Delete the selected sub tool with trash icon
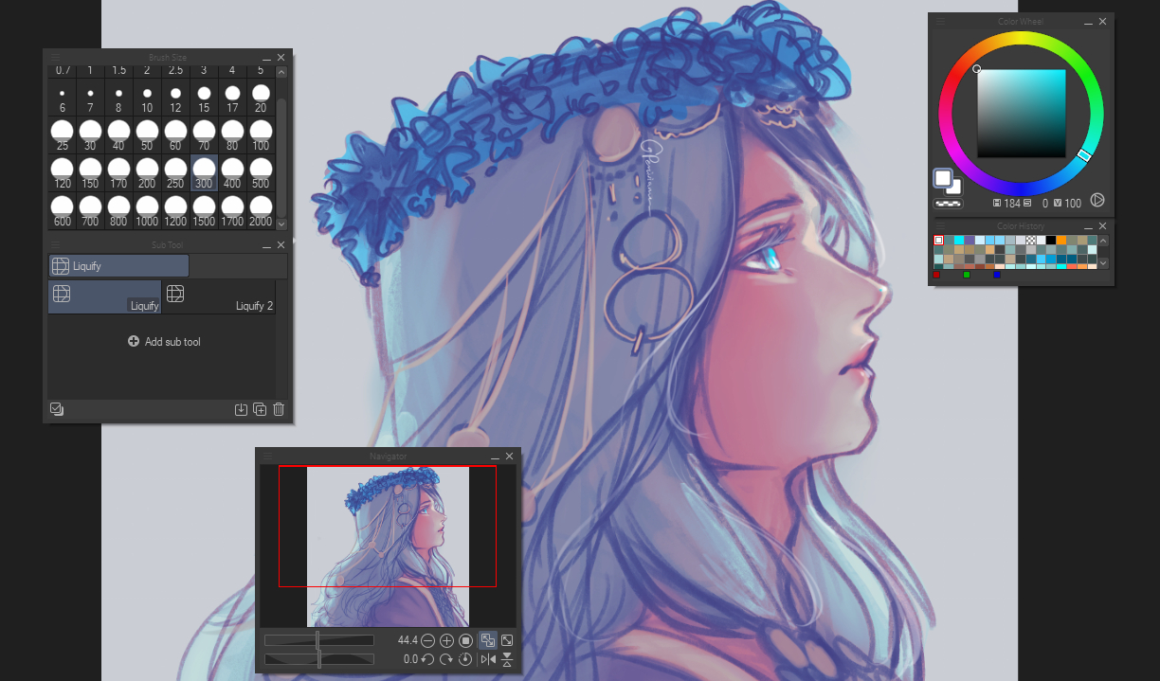Screen dimensions: 1160x681 (x=279, y=409)
